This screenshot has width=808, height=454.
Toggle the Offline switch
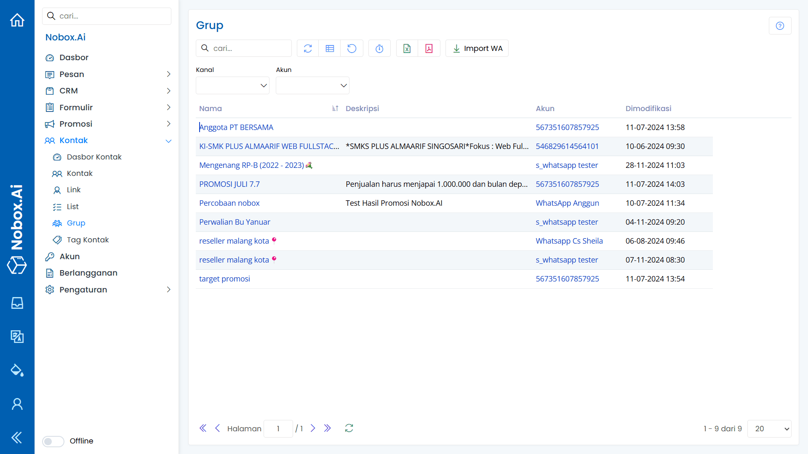(53, 441)
